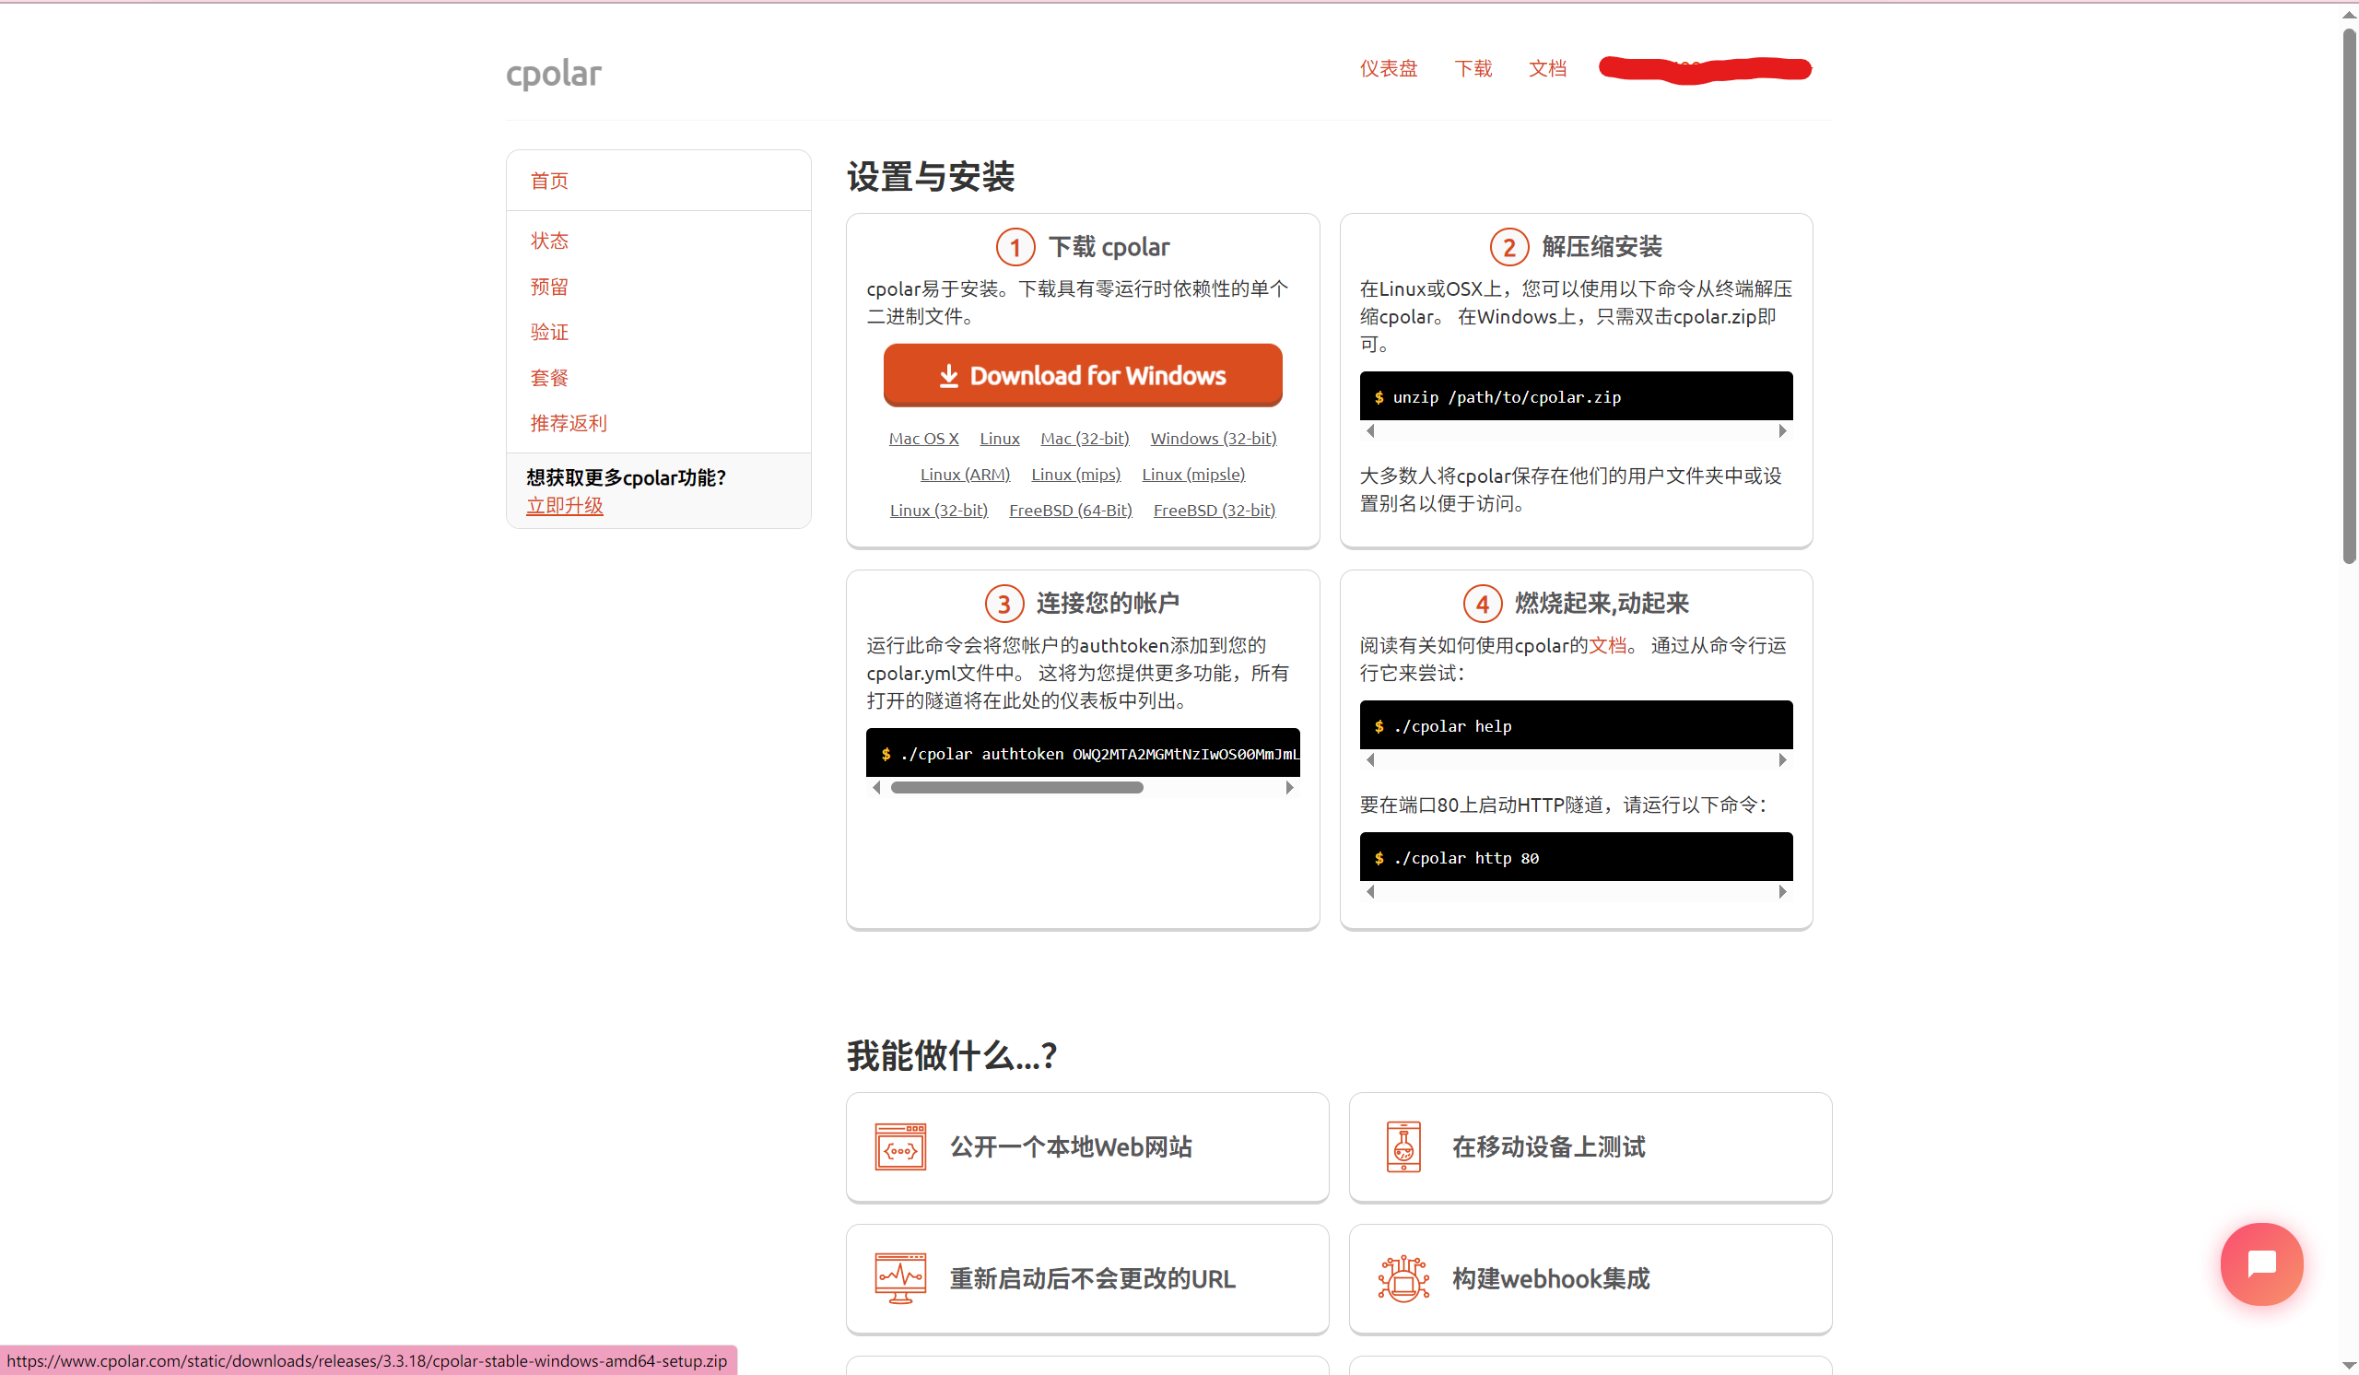The image size is (2359, 1375).
Task: Select 预留 in the sidebar
Action: coord(549,287)
